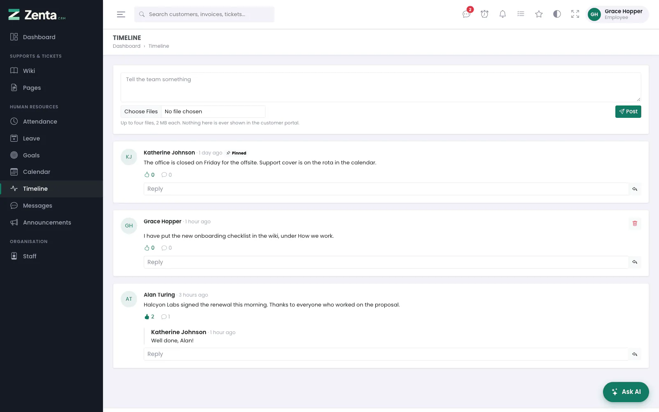The image size is (659, 412).
Task: Open Announcements in the sidebar
Action: [51, 222]
